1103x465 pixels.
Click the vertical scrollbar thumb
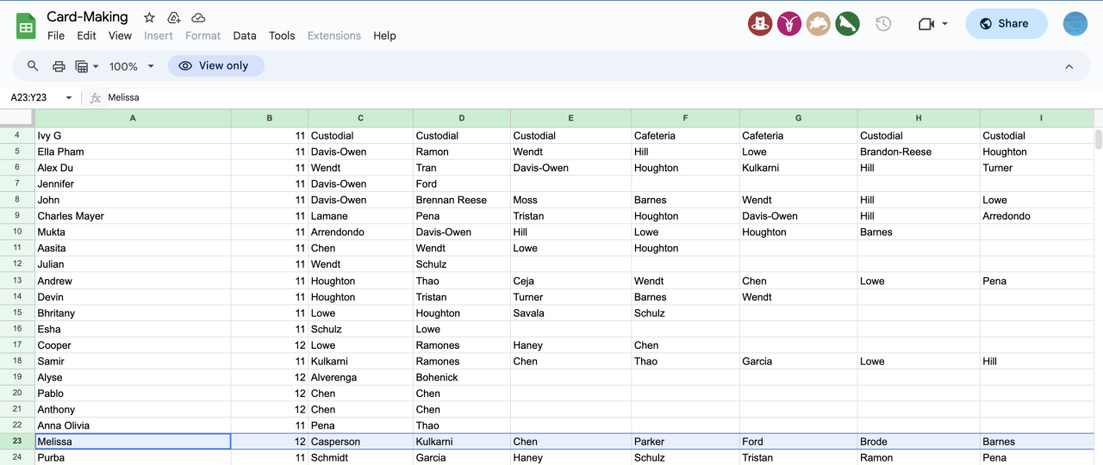click(x=1098, y=139)
